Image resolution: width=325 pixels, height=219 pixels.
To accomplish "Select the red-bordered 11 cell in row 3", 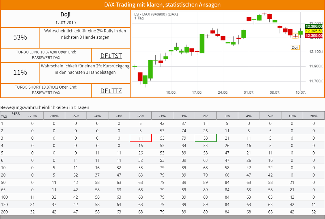I will pyautogui.click(x=141, y=138).
